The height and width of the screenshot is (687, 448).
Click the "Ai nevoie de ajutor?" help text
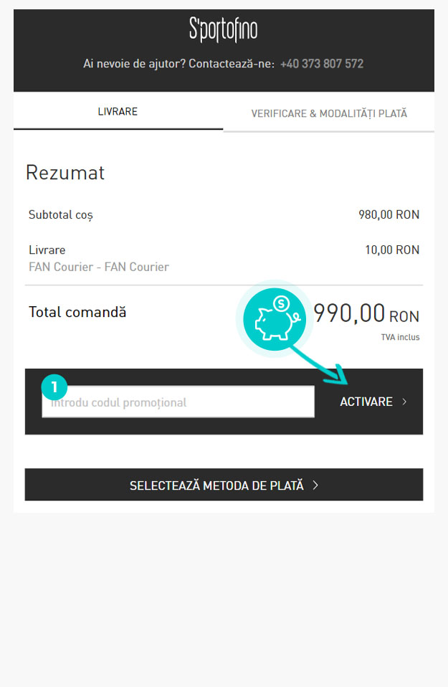135,64
